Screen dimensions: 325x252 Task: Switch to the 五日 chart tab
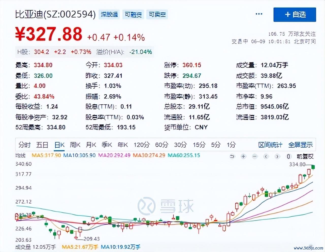tap(42, 145)
